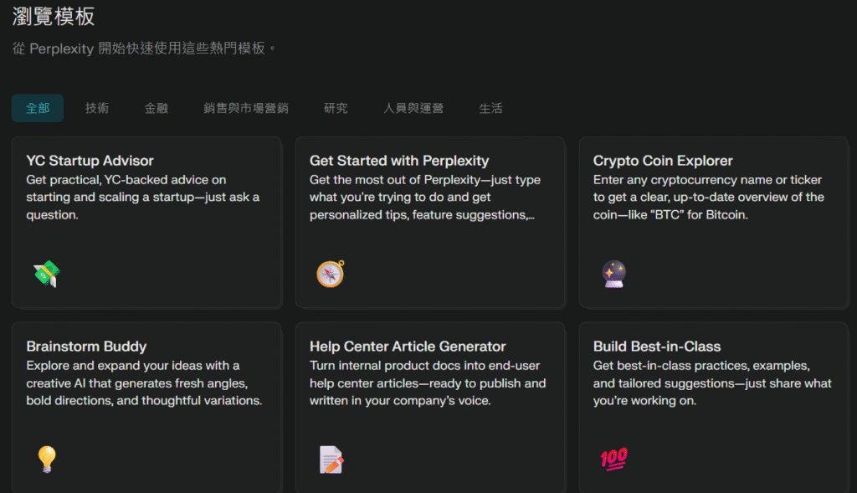Open the Build Best-in-Class title

coord(657,347)
